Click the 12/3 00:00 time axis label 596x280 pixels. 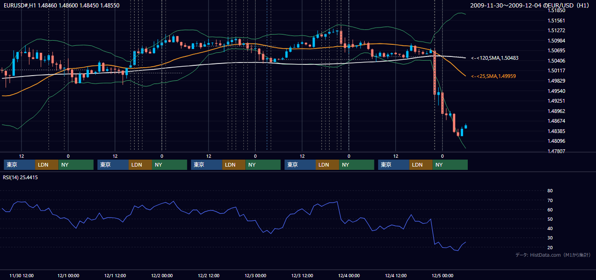(x=255, y=275)
